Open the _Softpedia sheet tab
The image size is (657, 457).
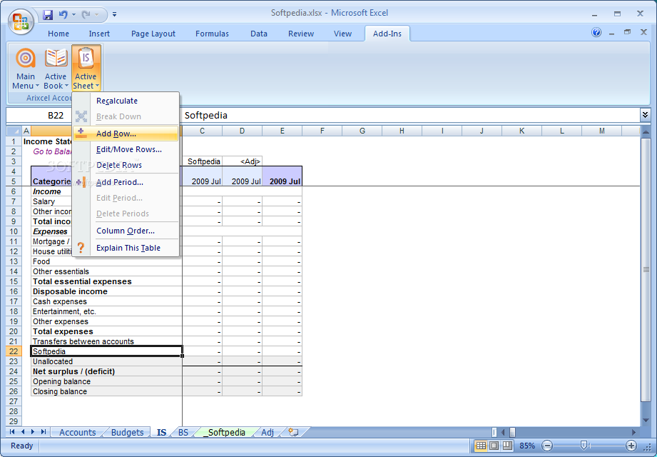[224, 432]
